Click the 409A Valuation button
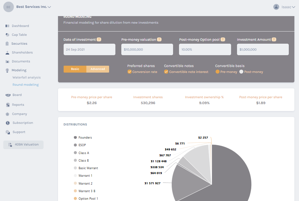The height and width of the screenshot is (201, 299). click(23, 145)
